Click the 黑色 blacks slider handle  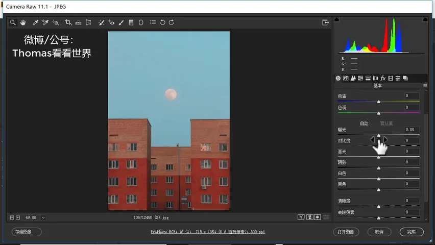click(379, 190)
